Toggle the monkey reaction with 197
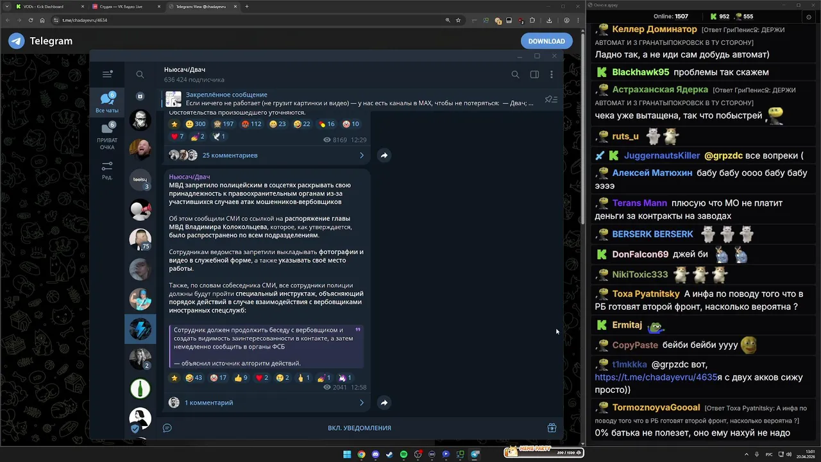 tap(223, 124)
